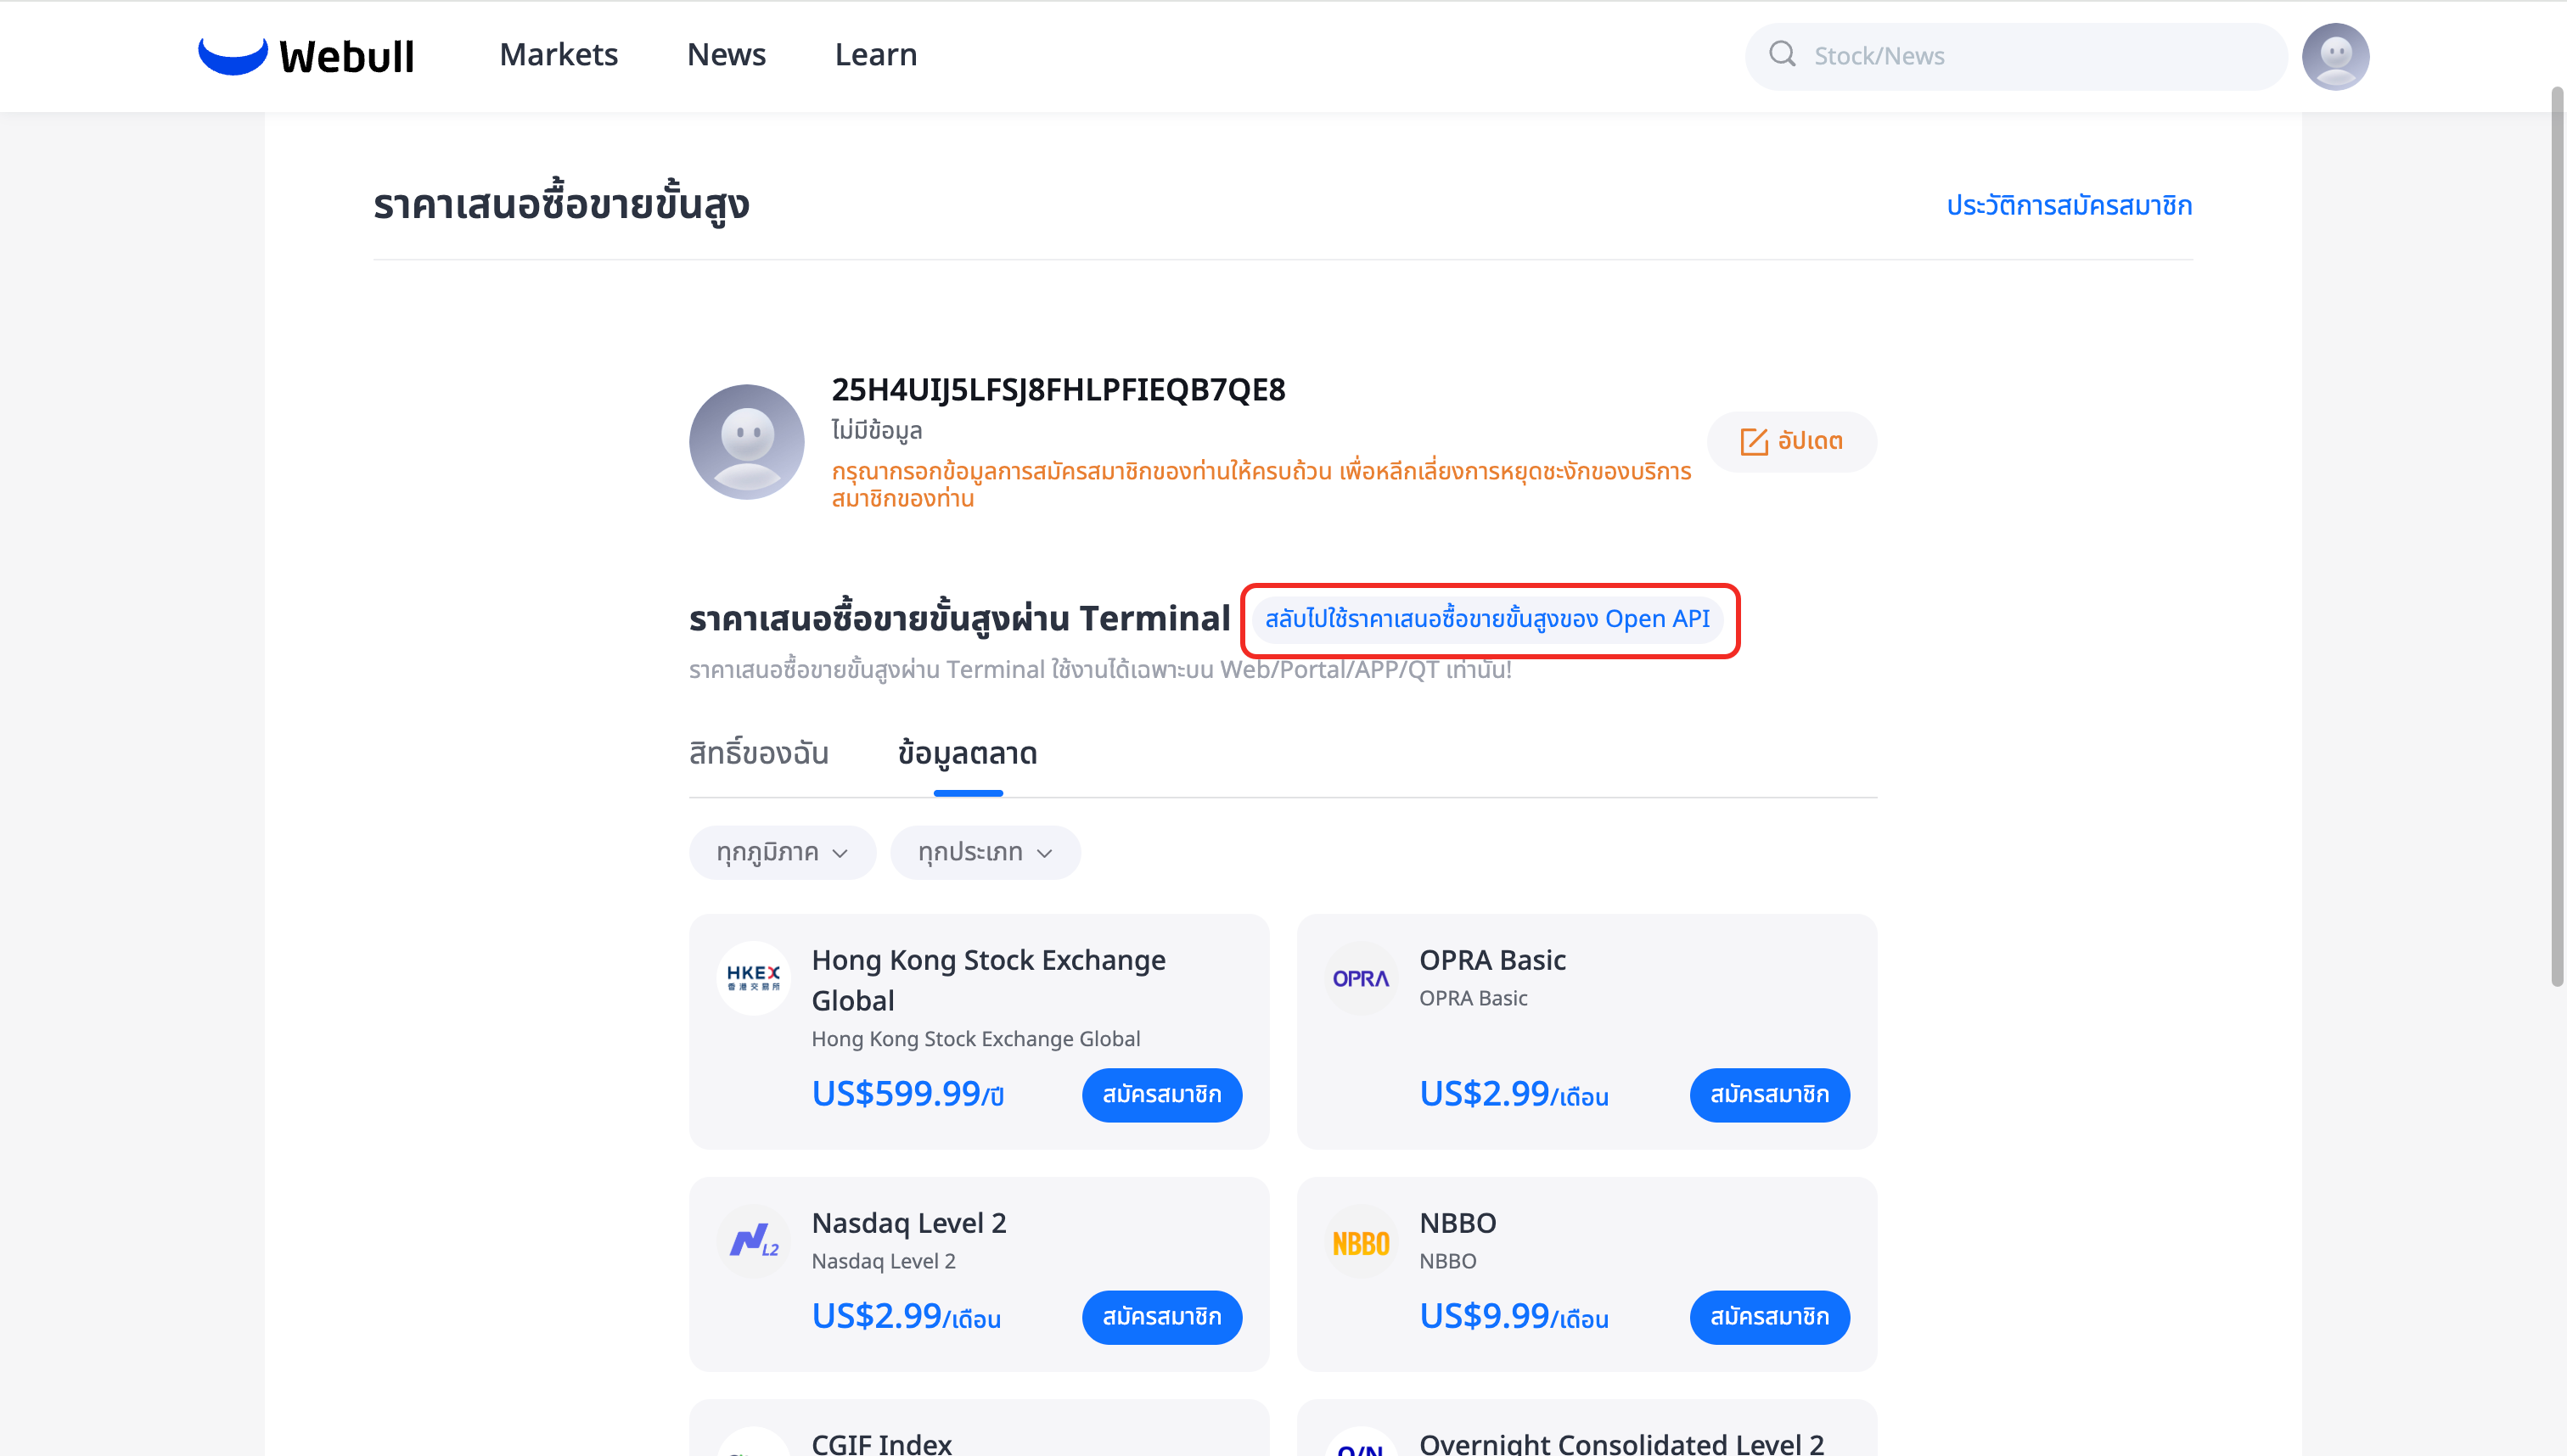Click the OPRA Basic card title
This screenshot has height=1456, width=2567.
click(x=1492, y=960)
